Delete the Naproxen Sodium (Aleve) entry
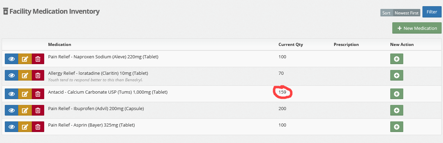Image resolution: width=443 pixels, height=143 pixels. pos(38,59)
